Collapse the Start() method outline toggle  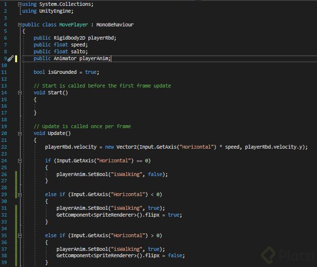20,93
